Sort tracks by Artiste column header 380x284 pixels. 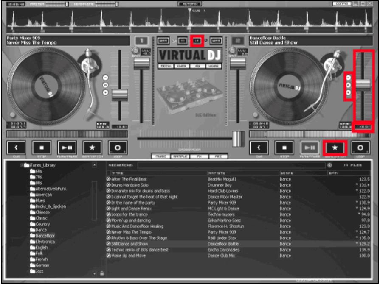243,173
